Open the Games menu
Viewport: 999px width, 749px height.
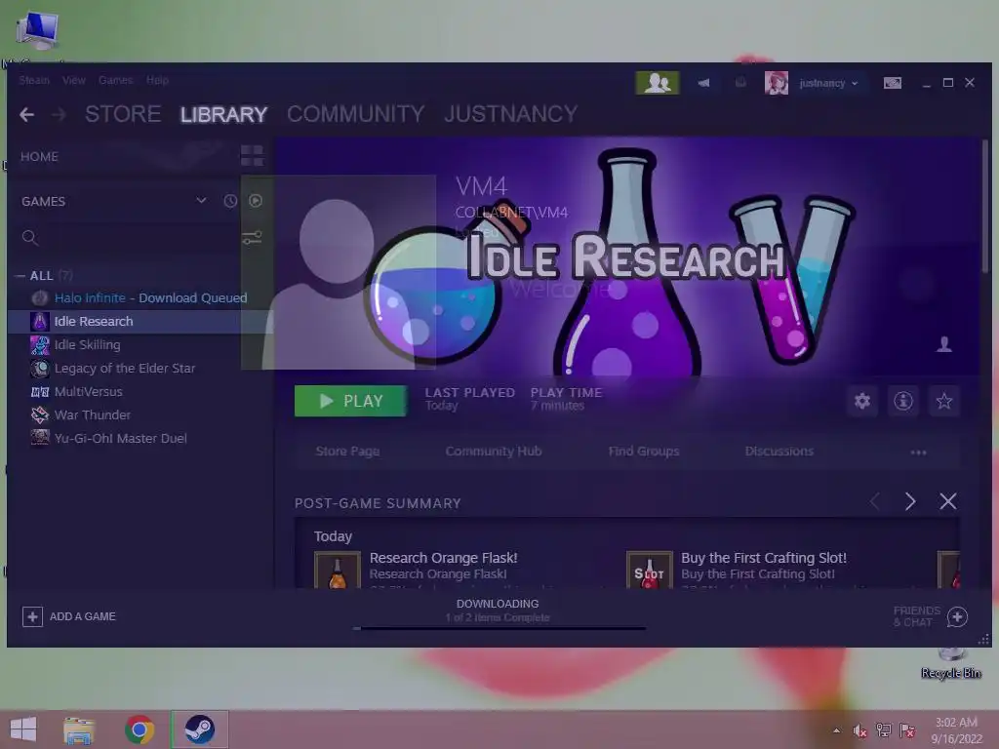tap(115, 80)
